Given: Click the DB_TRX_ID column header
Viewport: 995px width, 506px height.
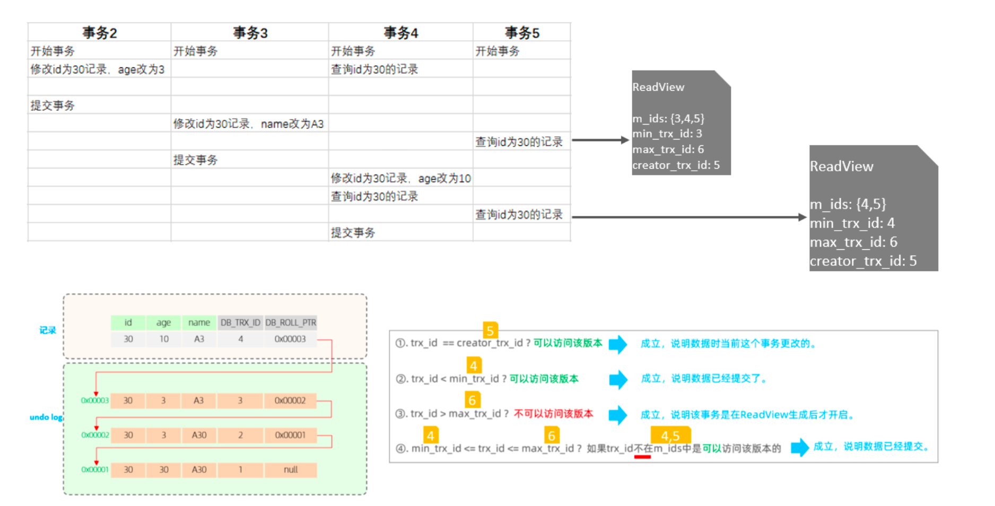Looking at the screenshot, I should [x=240, y=322].
